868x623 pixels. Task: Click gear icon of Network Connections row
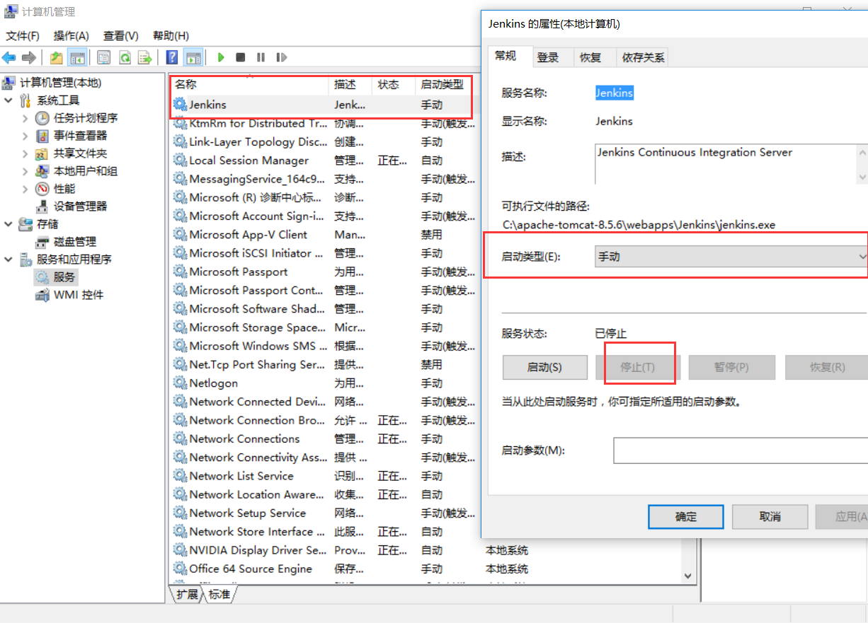point(181,439)
